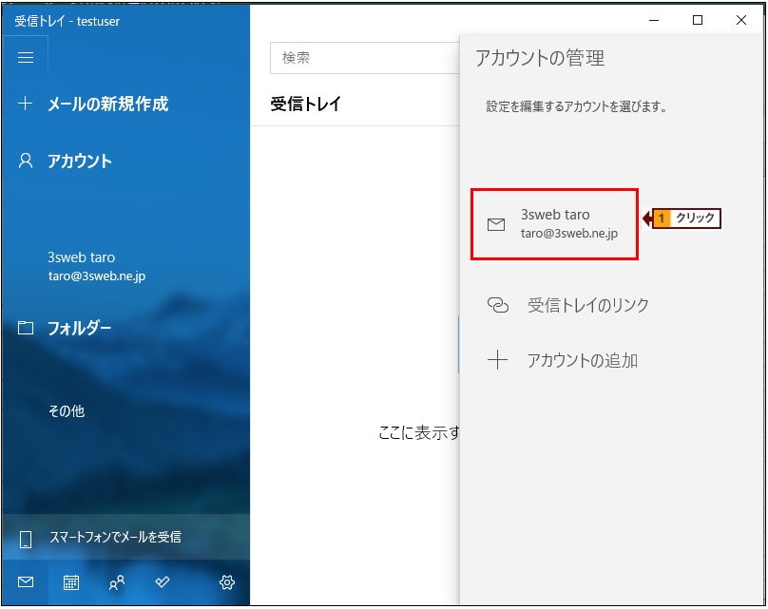The height and width of the screenshot is (609, 768).
Task: Minimize the mail window
Action: pos(654,20)
